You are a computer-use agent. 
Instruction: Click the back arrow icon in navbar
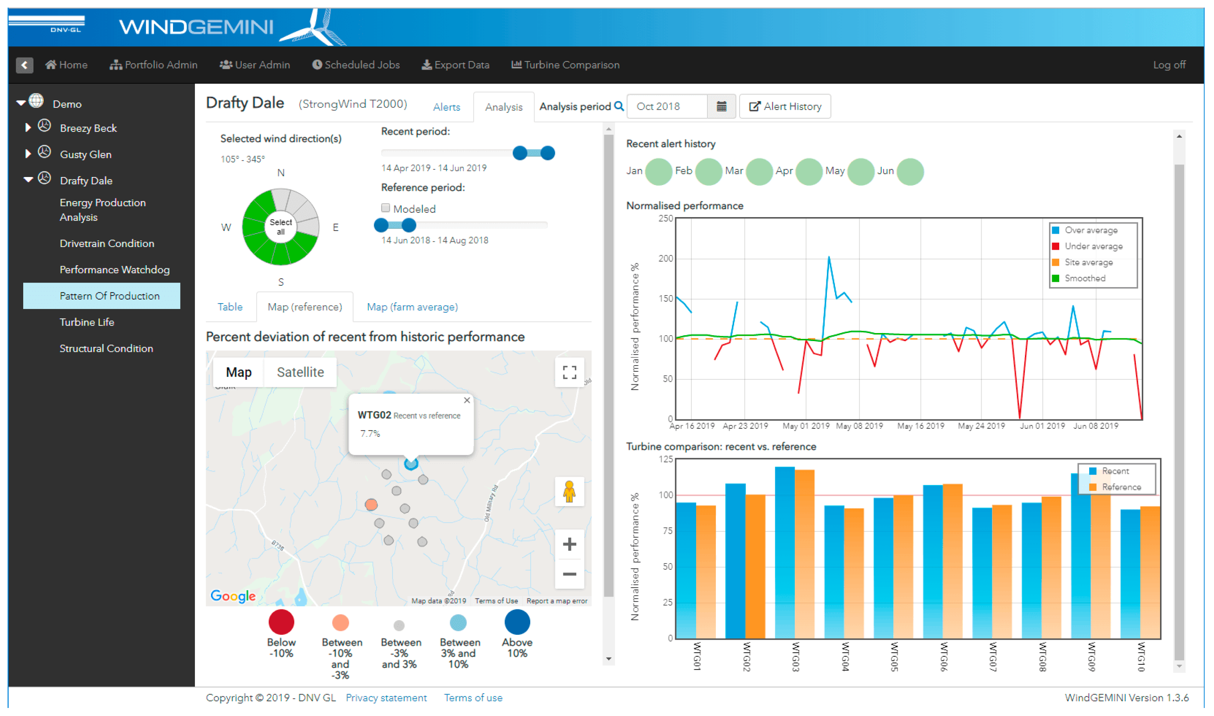24,65
